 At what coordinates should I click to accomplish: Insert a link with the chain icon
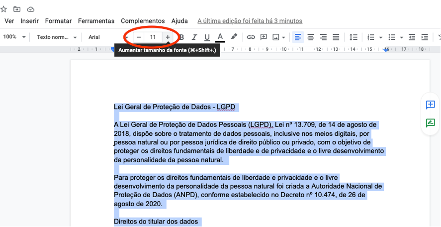pyautogui.click(x=251, y=37)
